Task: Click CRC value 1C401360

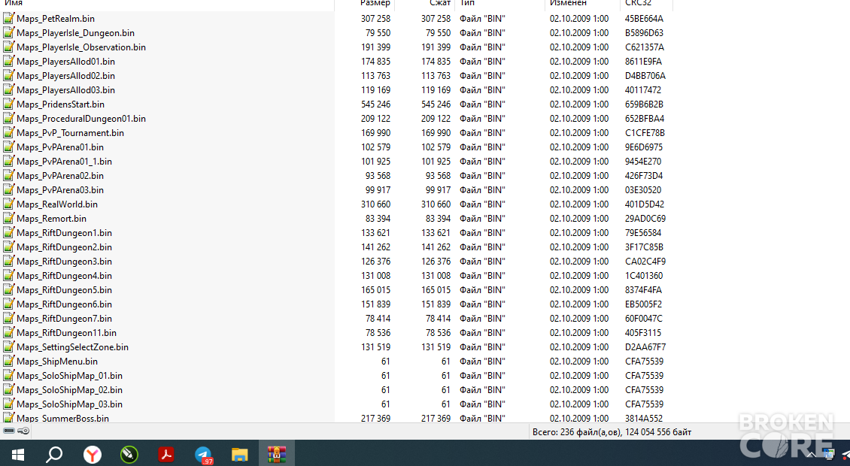Action: (x=643, y=276)
